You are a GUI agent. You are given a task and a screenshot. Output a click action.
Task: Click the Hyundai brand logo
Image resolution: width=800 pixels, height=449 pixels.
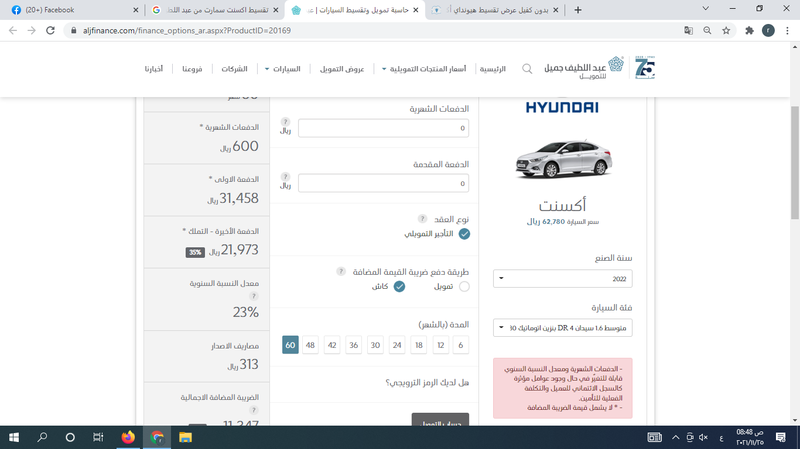coord(562,106)
